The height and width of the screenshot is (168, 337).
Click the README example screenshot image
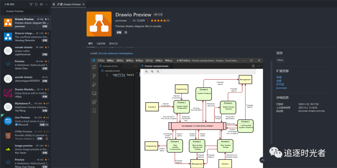[x=176, y=113]
